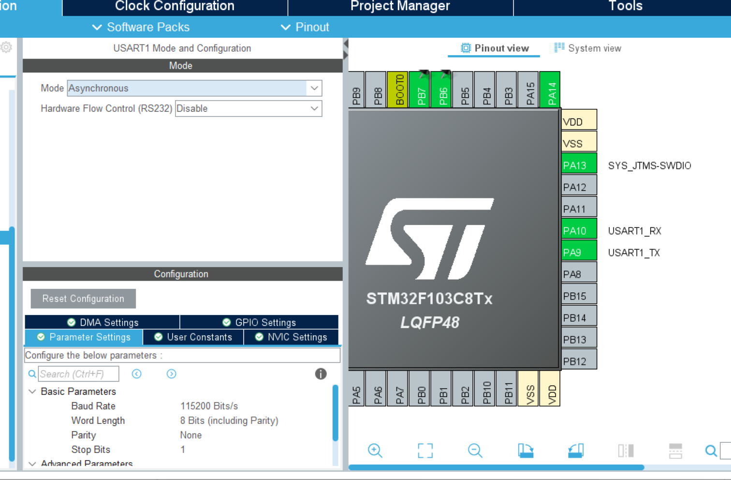The image size is (731, 480).
Task: Open the User Constants tab
Action: pyautogui.click(x=193, y=337)
